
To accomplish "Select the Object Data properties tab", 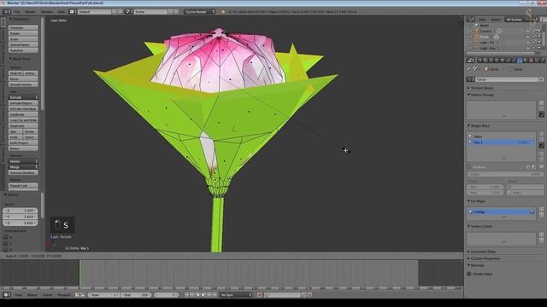I will (520, 61).
